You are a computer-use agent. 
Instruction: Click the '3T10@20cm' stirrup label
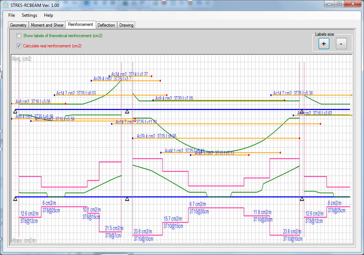click(263, 219)
